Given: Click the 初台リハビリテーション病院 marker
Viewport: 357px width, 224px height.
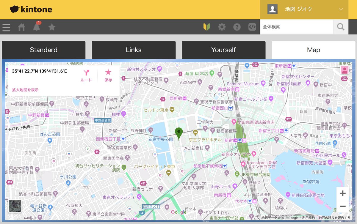Looking at the screenshot, I should point(124,167).
